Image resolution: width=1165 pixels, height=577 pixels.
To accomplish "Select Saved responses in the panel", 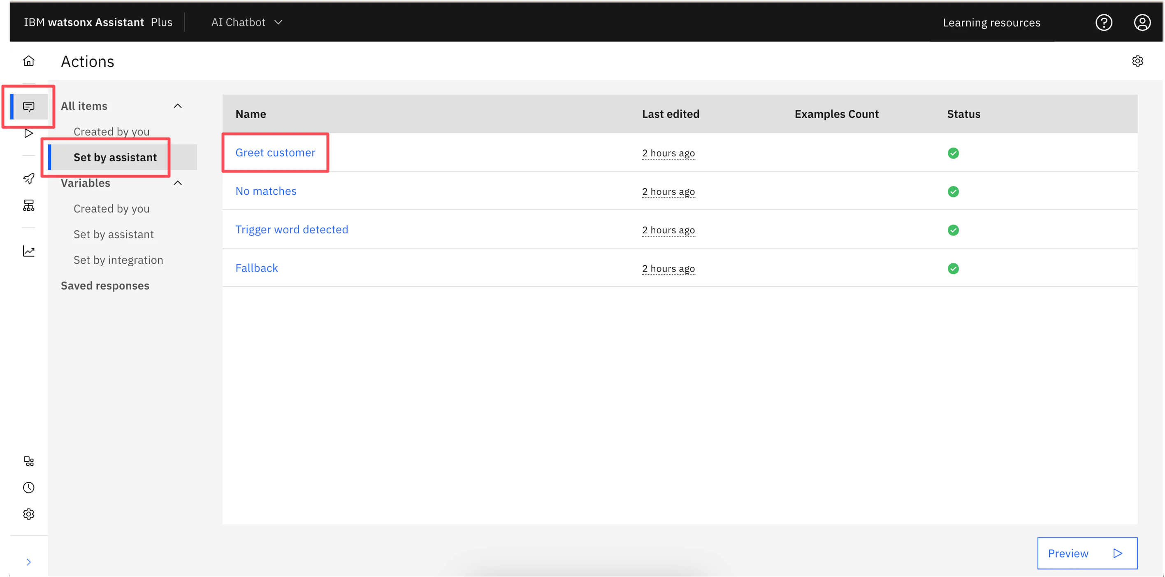I will (x=105, y=286).
